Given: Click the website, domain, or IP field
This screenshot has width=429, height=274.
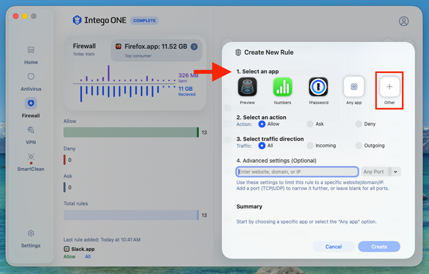Looking at the screenshot, I should [297, 171].
